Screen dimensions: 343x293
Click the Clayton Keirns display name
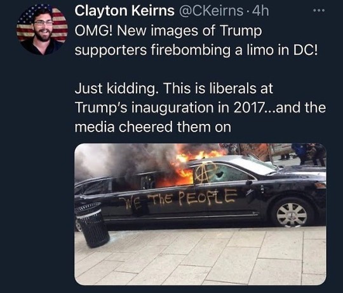coord(124,11)
